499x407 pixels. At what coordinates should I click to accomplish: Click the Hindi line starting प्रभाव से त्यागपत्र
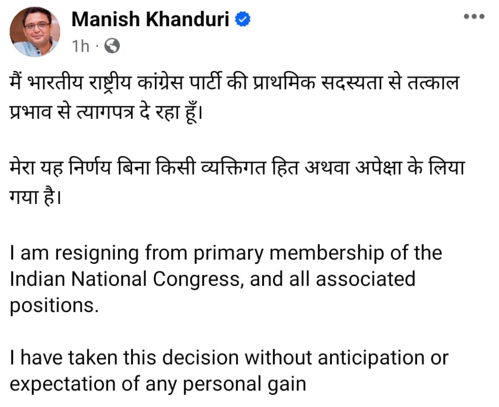click(106, 112)
